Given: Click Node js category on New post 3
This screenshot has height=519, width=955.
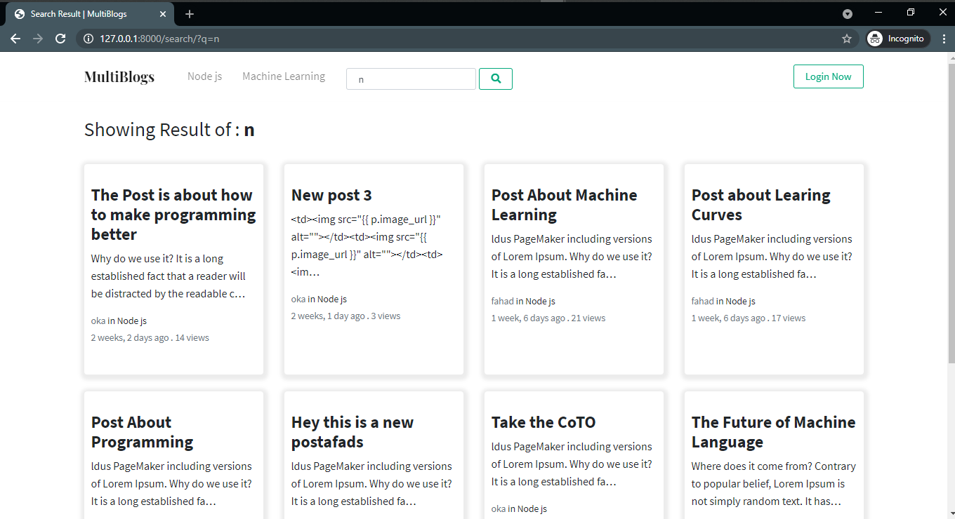Looking at the screenshot, I should click(332, 299).
